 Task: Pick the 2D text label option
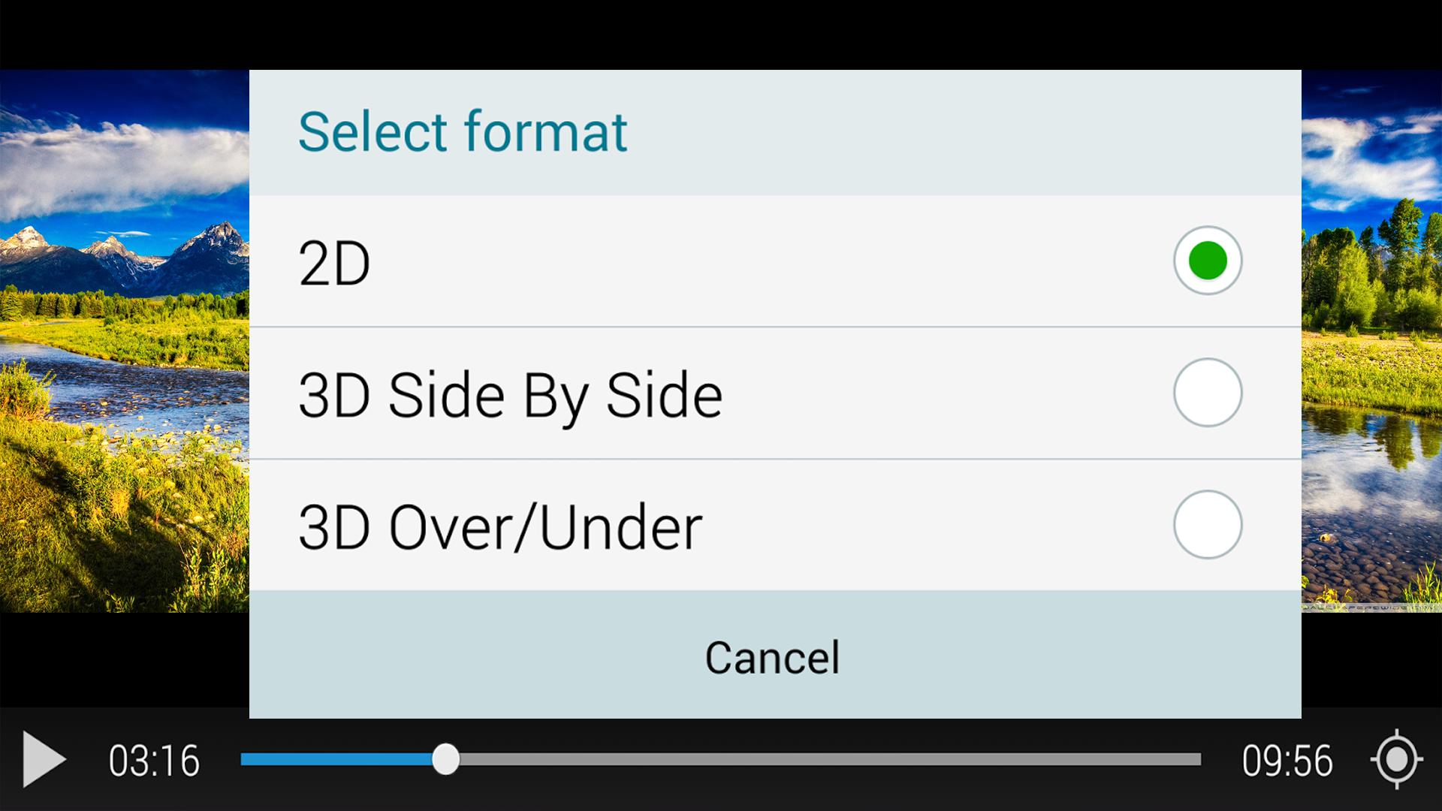pos(334,263)
